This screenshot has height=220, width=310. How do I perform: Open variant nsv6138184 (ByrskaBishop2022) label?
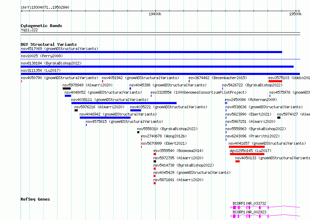(x=51, y=63)
